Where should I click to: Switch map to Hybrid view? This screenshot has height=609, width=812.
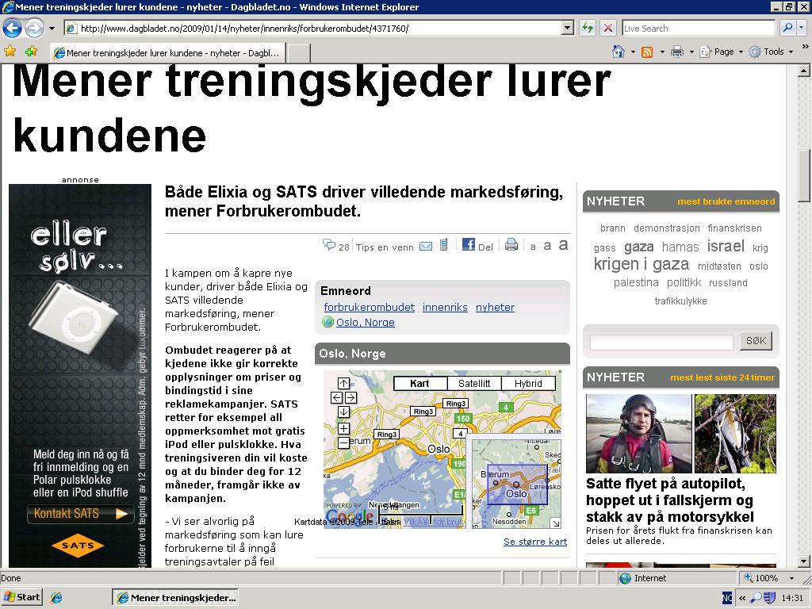(x=528, y=383)
